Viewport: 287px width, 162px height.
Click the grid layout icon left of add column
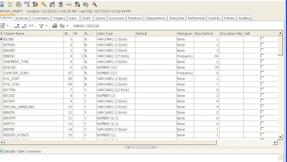(x=3, y=26)
